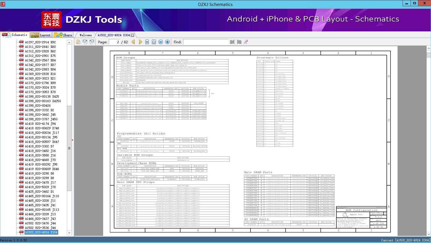The height and width of the screenshot is (243, 431).
Task: Open A1425_820-3462 D1 schematic
Action: point(39,192)
